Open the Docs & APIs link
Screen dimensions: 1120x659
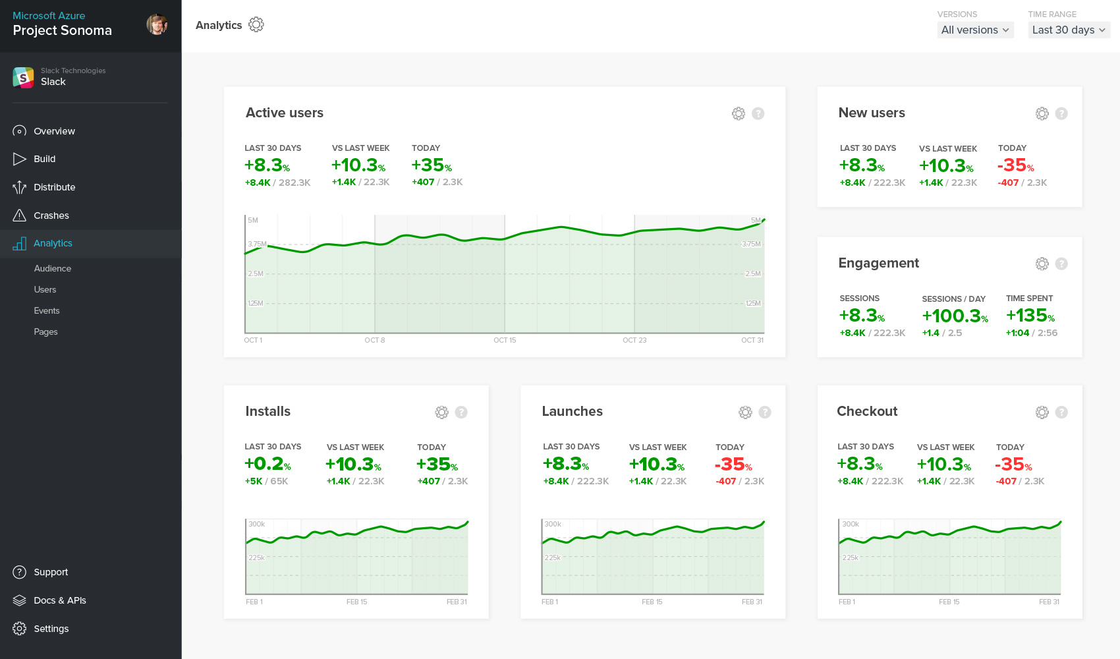59,600
